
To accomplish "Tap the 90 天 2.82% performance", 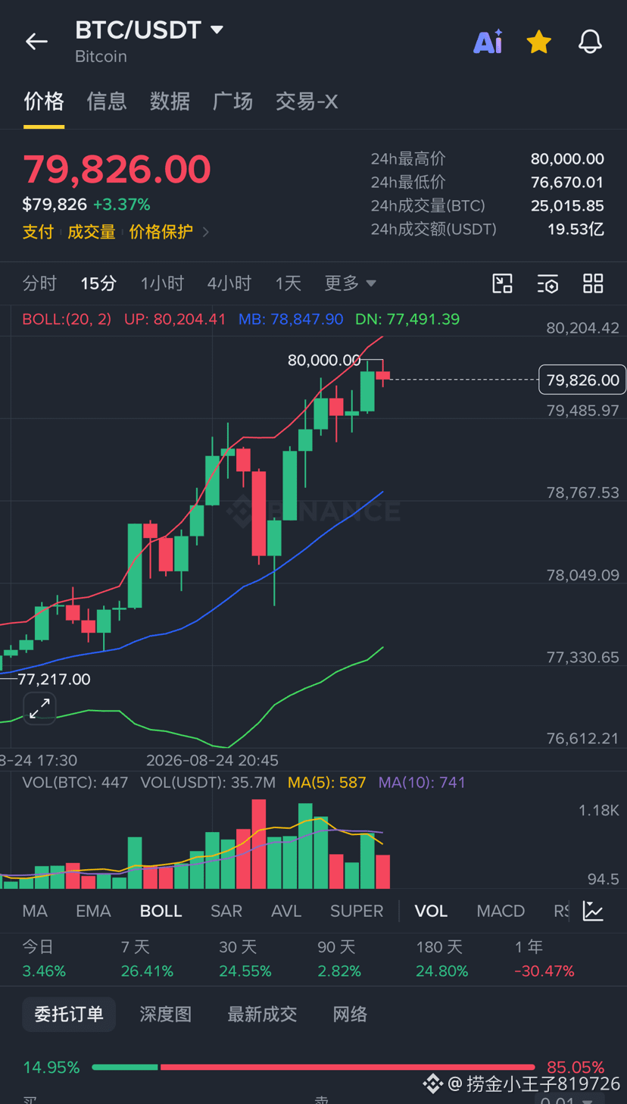I will tap(339, 959).
